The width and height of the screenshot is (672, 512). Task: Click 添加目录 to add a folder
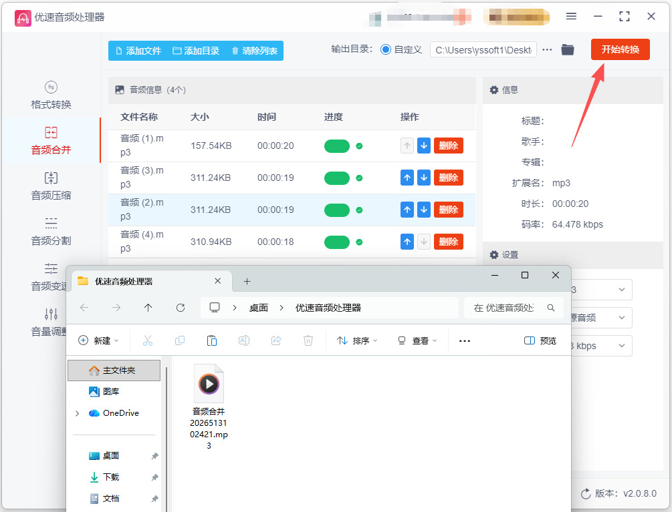click(196, 51)
